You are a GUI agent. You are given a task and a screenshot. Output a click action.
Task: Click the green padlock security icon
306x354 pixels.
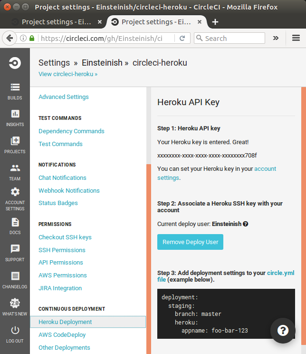[32, 38]
